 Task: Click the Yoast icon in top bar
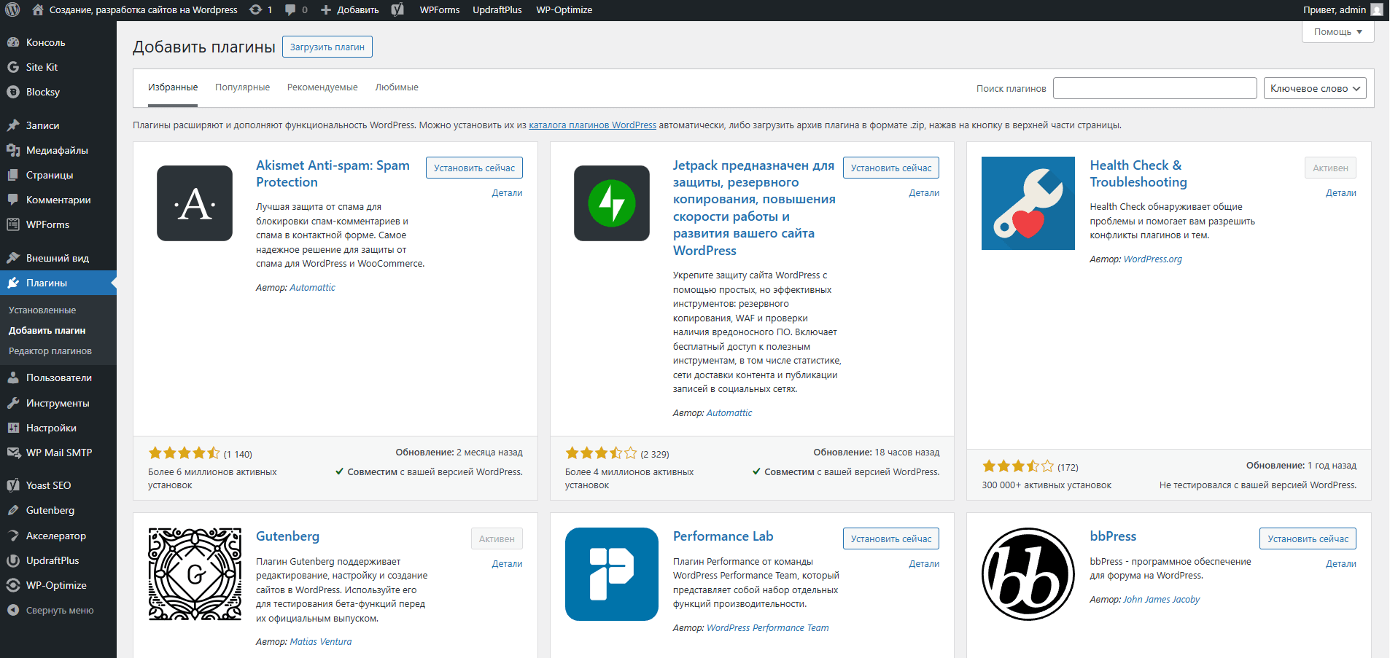[397, 10]
